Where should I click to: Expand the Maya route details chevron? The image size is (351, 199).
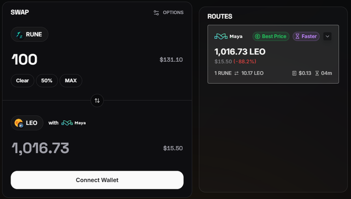pyautogui.click(x=327, y=36)
